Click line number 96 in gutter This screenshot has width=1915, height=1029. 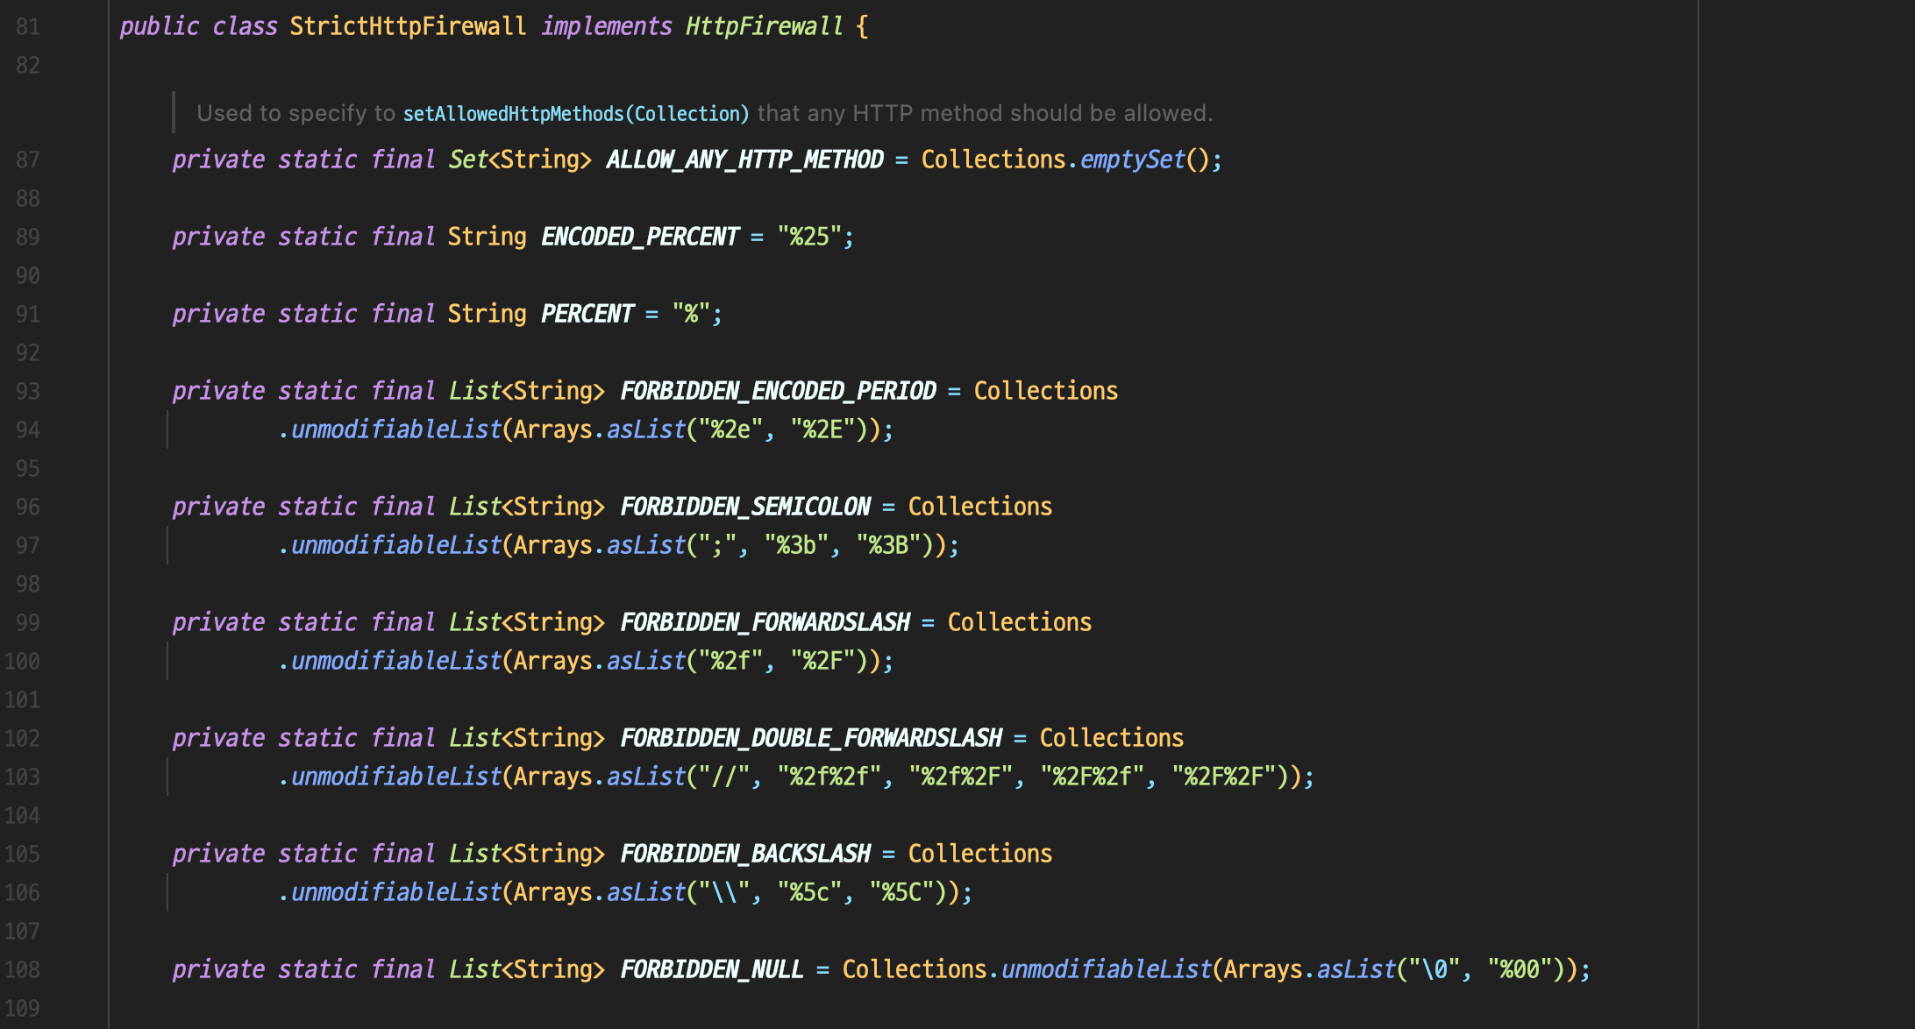28,507
